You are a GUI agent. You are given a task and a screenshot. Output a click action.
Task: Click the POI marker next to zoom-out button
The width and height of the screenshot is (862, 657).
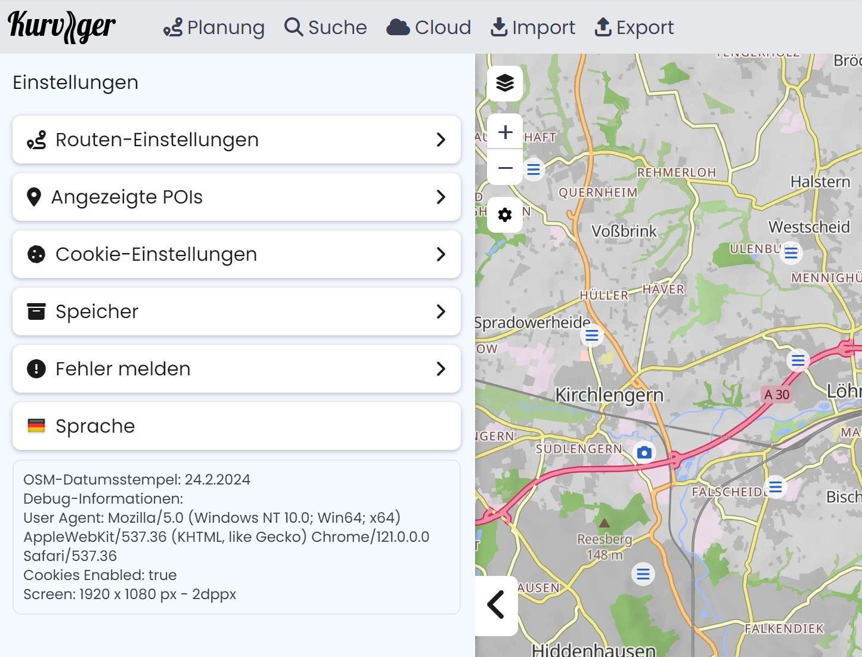point(534,169)
